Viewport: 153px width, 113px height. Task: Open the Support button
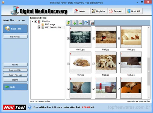click(116, 11)
